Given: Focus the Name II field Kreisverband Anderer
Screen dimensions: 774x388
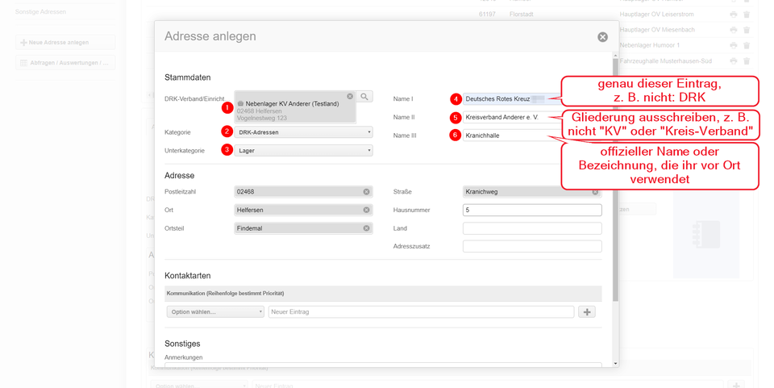Looking at the screenshot, I should click(511, 117).
